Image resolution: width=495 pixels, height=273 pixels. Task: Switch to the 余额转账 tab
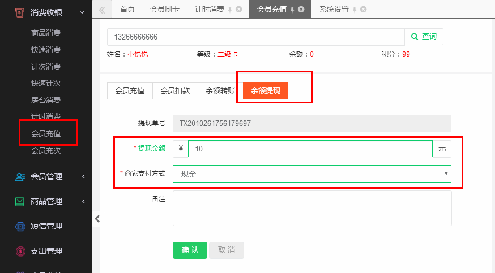[x=220, y=90]
